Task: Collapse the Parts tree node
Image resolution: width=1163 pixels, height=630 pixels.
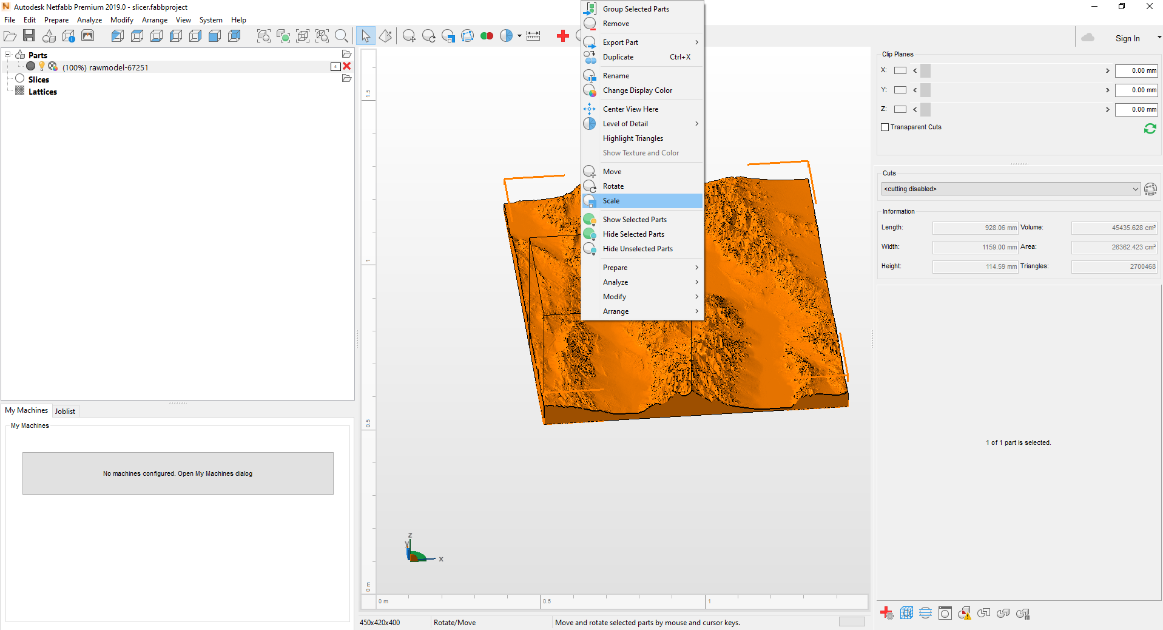Action: 8,55
